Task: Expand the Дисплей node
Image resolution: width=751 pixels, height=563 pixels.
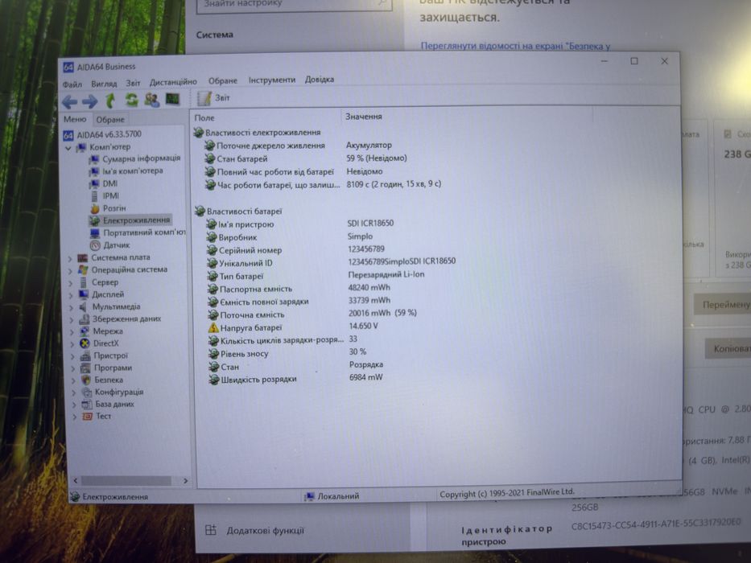Action: [72, 295]
